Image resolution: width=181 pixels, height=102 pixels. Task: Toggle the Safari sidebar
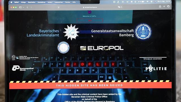(20, 7)
